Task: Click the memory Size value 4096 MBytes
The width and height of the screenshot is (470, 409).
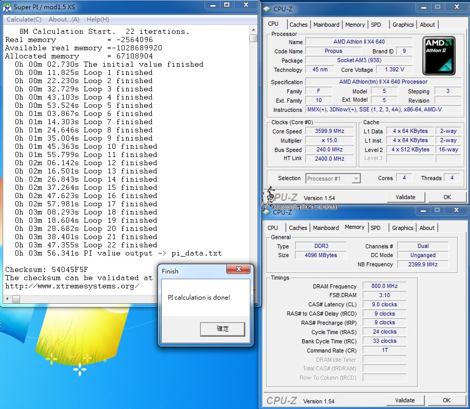Action: coord(321,255)
